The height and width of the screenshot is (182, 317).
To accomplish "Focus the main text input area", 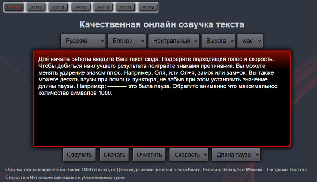I will [x=162, y=118].
